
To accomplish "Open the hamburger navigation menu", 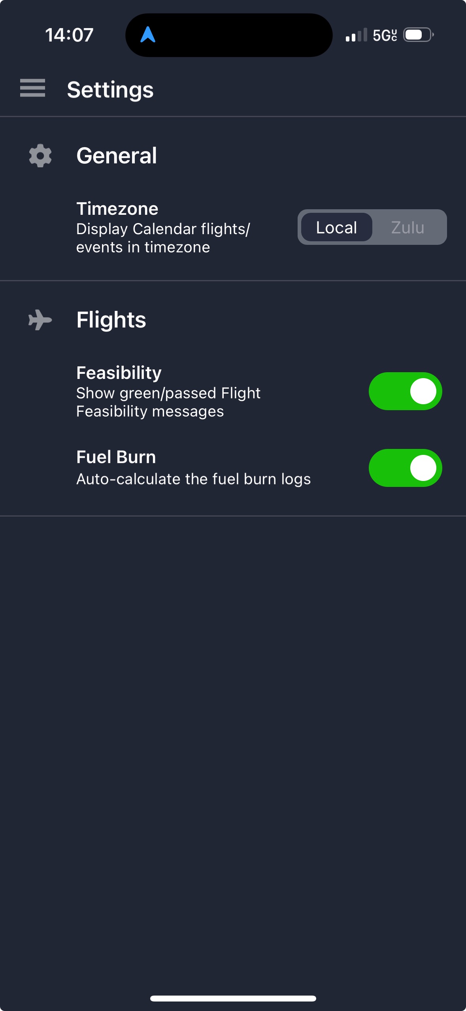I will (32, 88).
